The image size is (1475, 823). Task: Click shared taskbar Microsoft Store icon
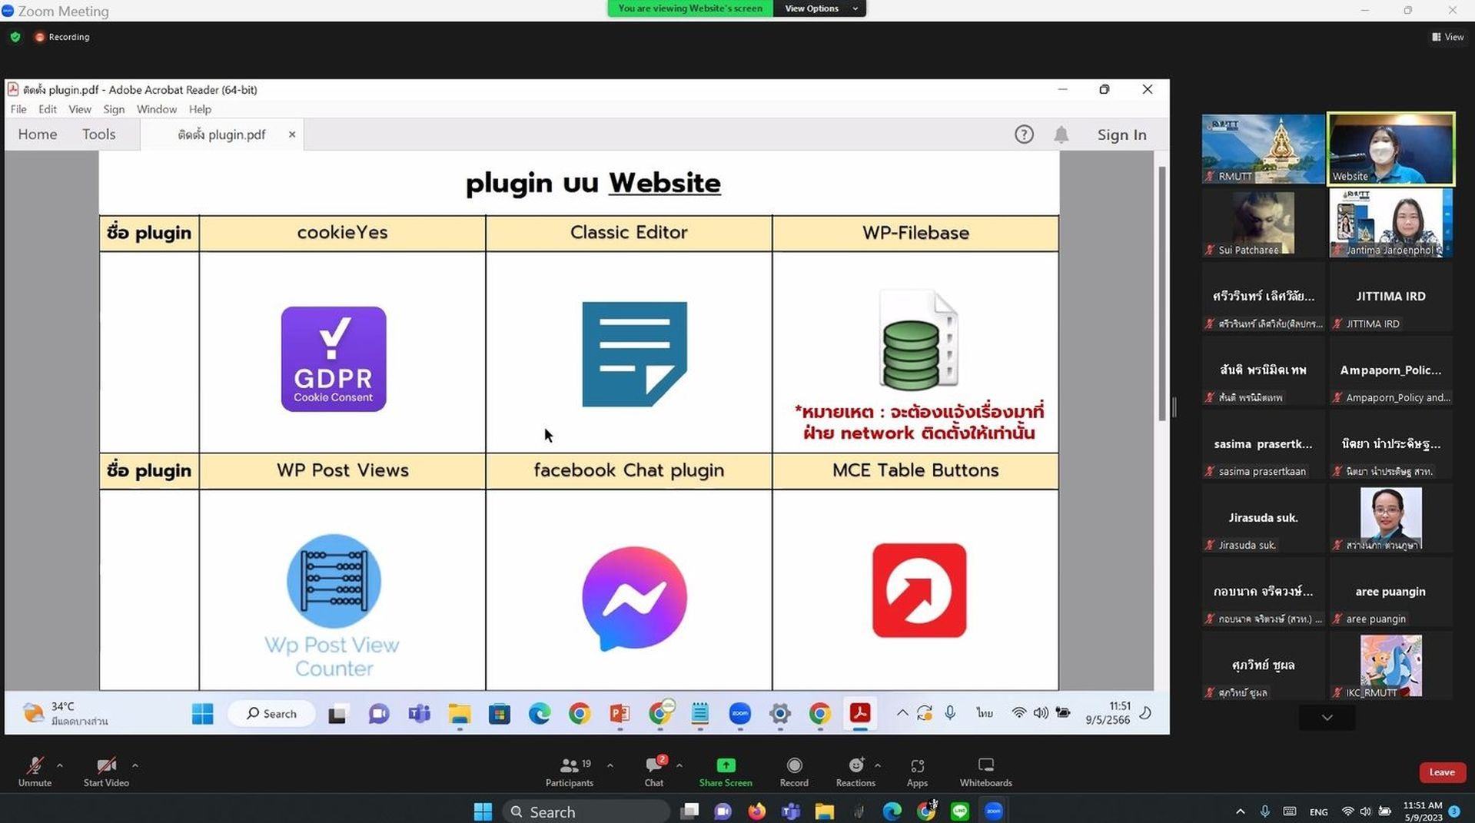click(x=500, y=714)
